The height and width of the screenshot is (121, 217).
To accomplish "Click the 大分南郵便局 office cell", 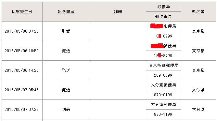I will coord(163,105).
